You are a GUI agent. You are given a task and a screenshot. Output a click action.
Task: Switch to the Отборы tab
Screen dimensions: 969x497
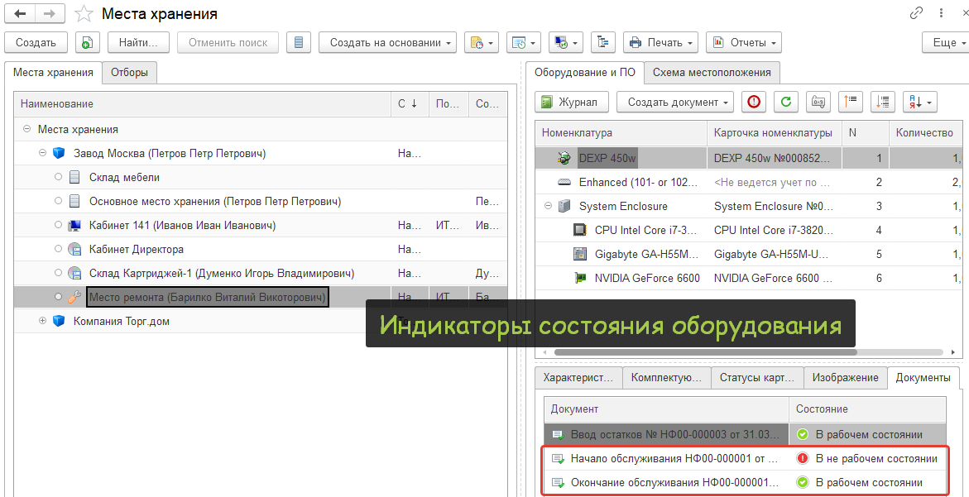(129, 73)
